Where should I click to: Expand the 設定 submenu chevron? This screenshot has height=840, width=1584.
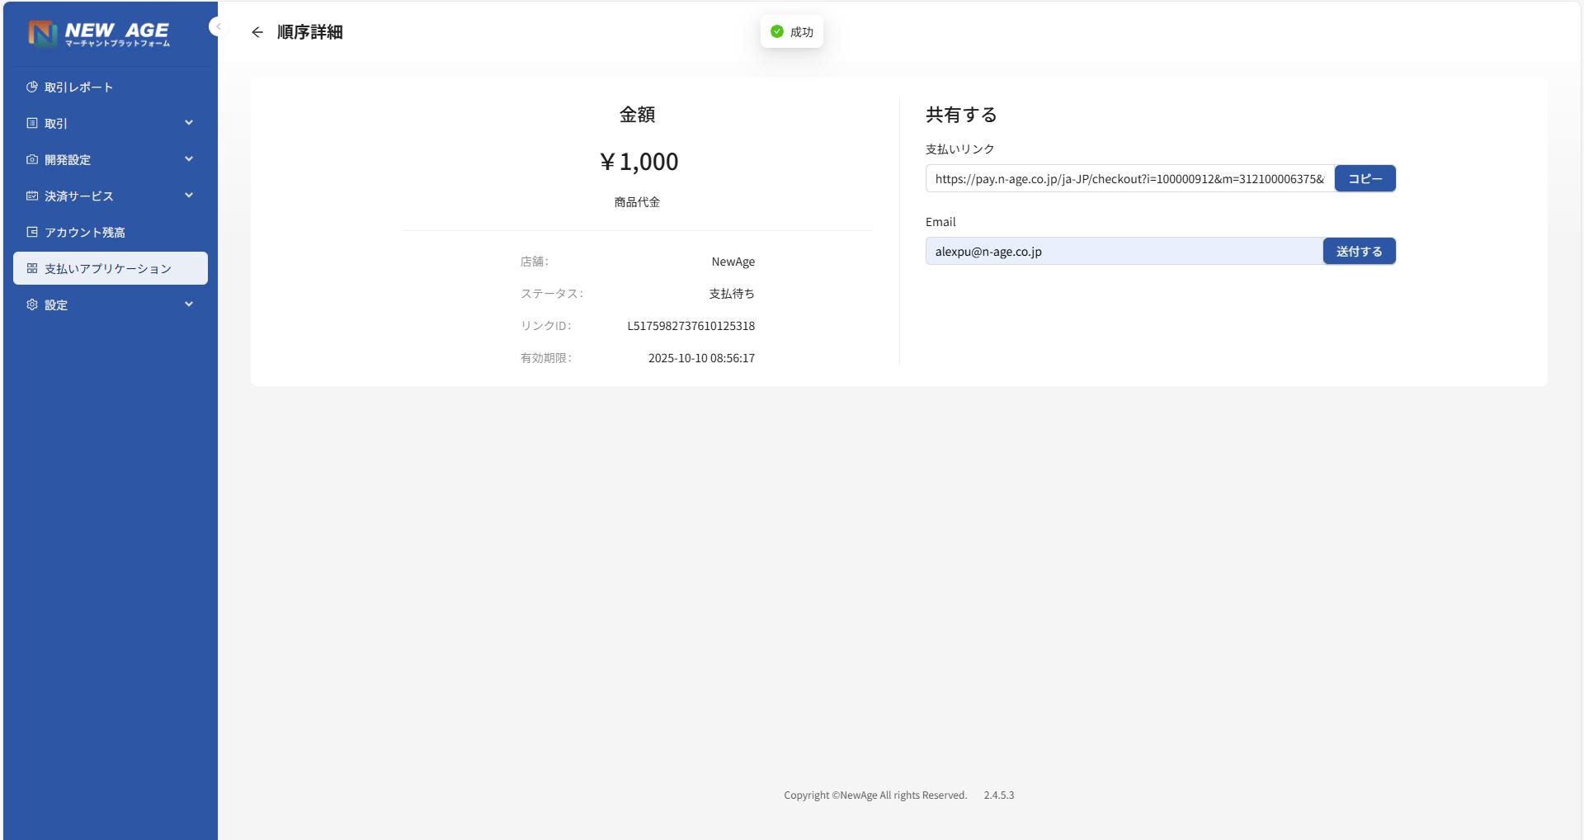click(x=189, y=304)
